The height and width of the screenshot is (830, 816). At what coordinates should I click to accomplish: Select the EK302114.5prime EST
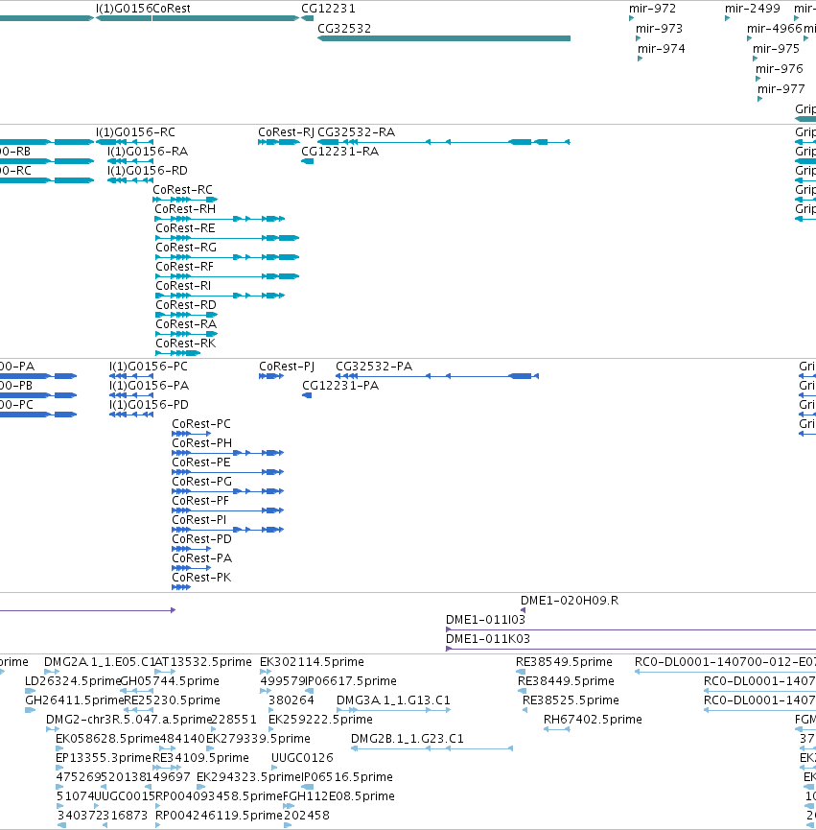(x=266, y=672)
